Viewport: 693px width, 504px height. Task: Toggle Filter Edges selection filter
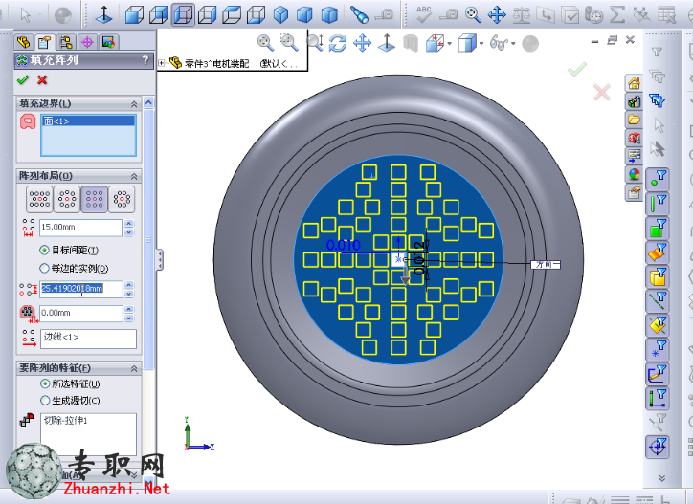click(x=658, y=204)
